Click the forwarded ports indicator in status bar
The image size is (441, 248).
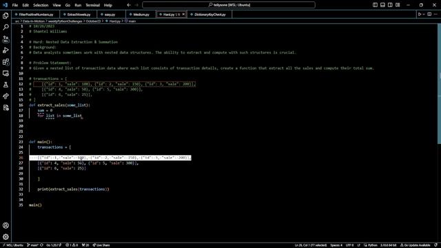85,245
